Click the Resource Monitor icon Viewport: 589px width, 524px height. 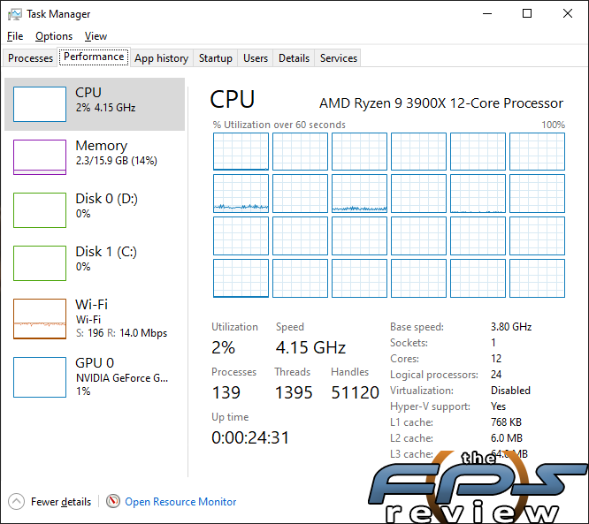click(x=113, y=501)
